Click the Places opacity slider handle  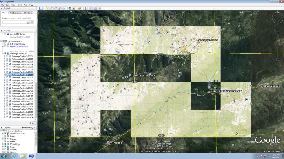click(29, 123)
